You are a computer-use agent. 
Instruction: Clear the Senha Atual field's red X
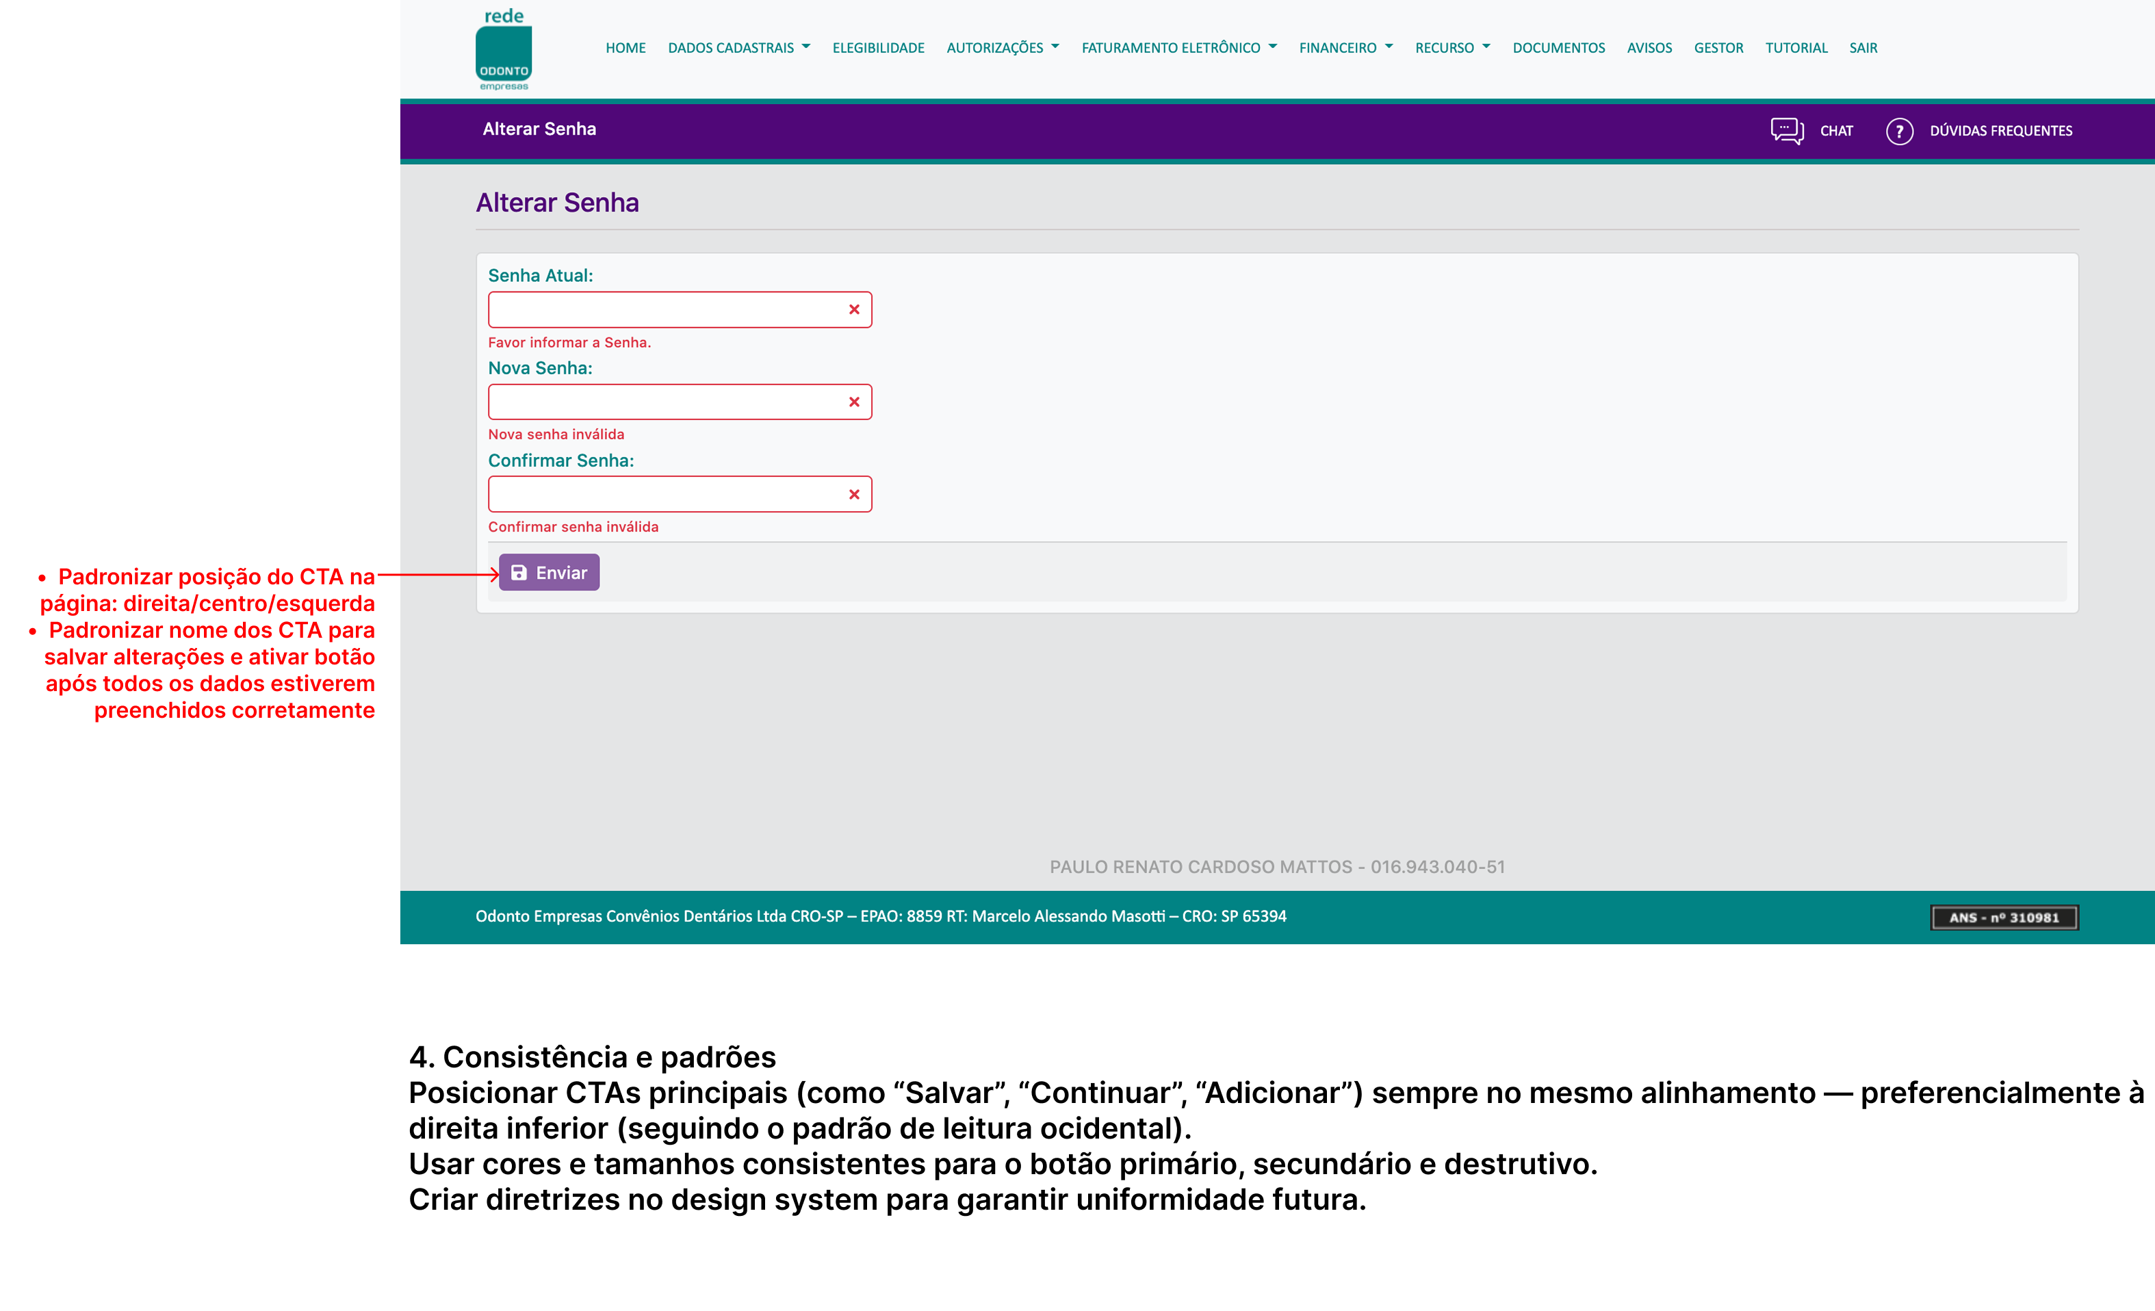pos(853,309)
